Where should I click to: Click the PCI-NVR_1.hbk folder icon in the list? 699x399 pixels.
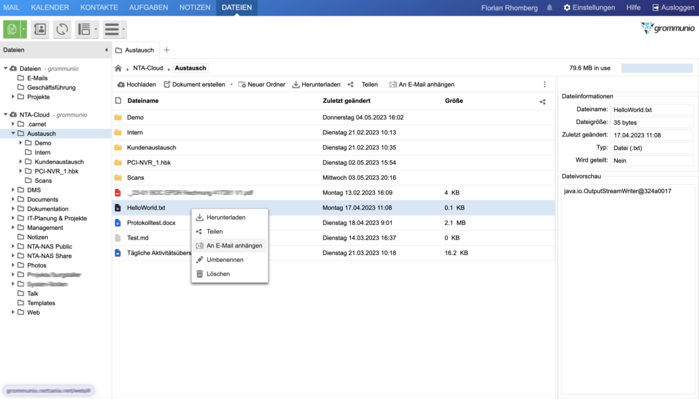coord(117,162)
